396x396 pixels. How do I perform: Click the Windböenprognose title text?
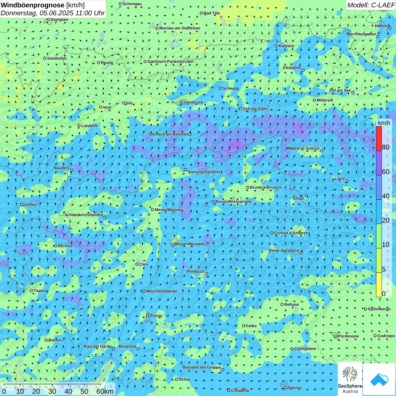click(33, 5)
